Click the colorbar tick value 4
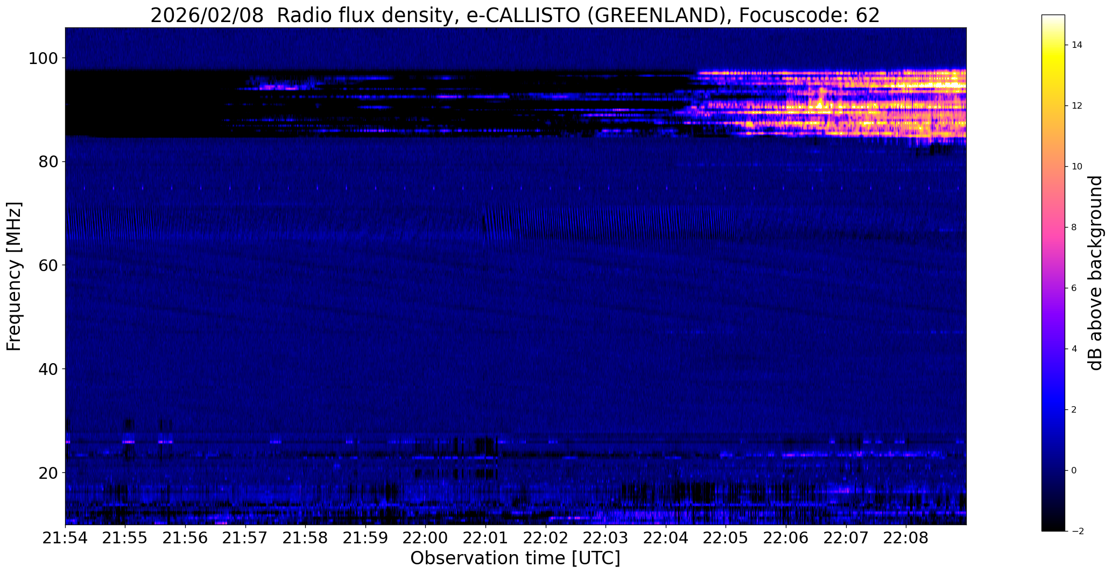1112x574 pixels. [1074, 349]
